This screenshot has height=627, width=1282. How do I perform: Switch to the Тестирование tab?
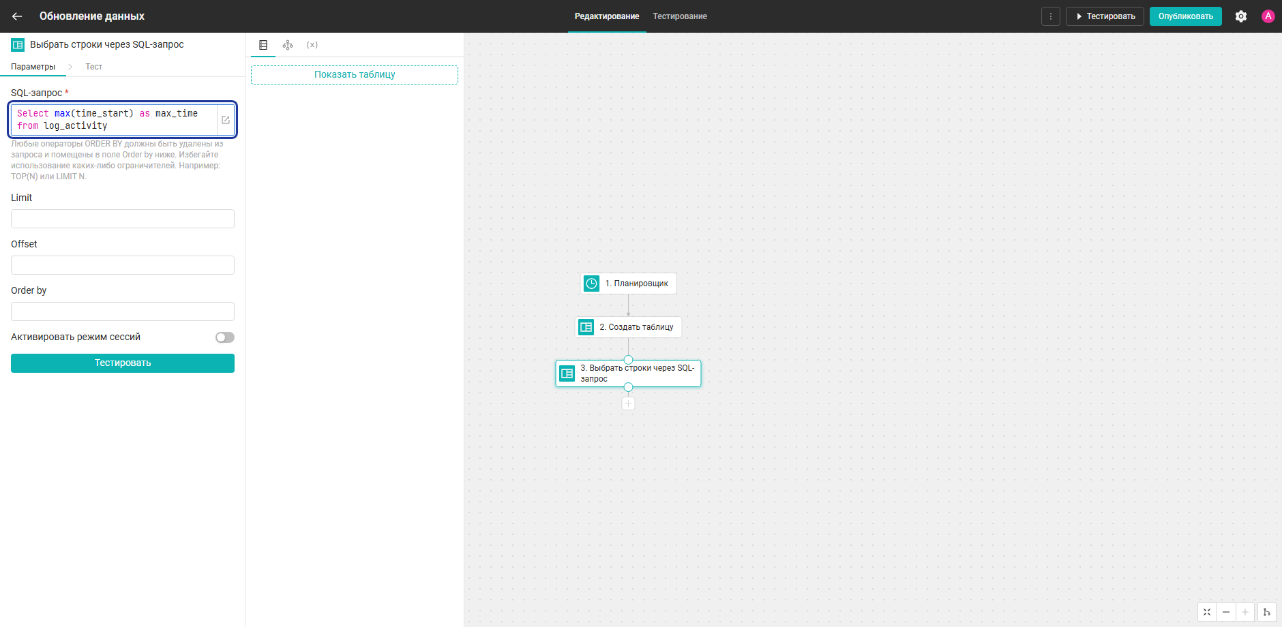coord(680,16)
